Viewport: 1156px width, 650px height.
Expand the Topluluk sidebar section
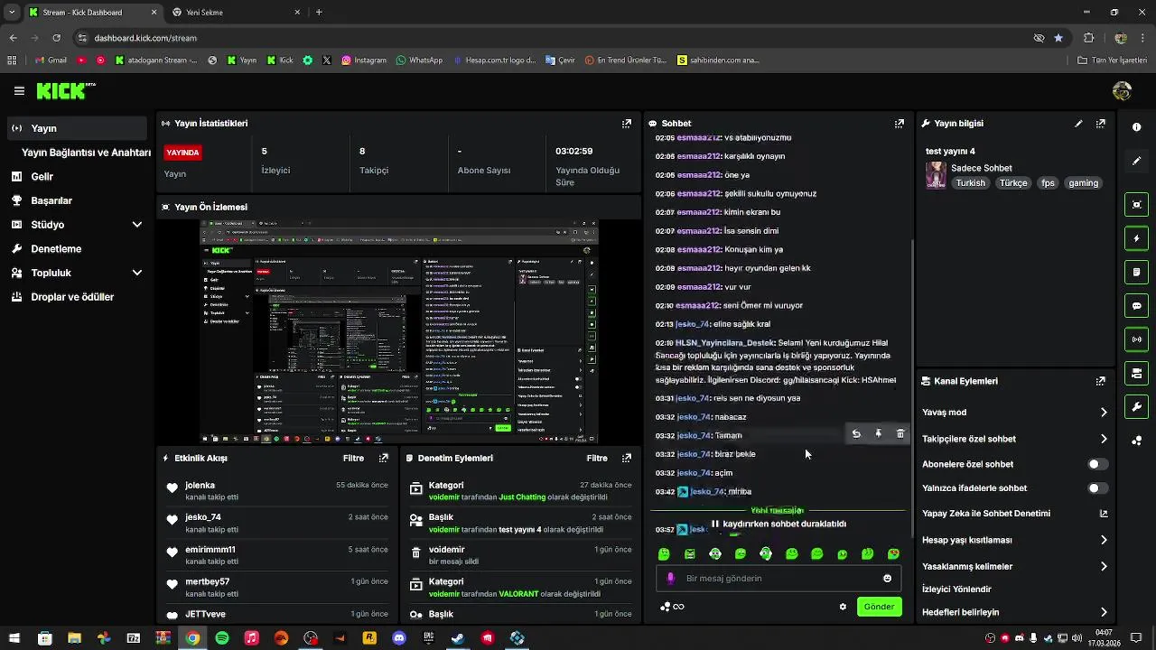pyautogui.click(x=79, y=273)
